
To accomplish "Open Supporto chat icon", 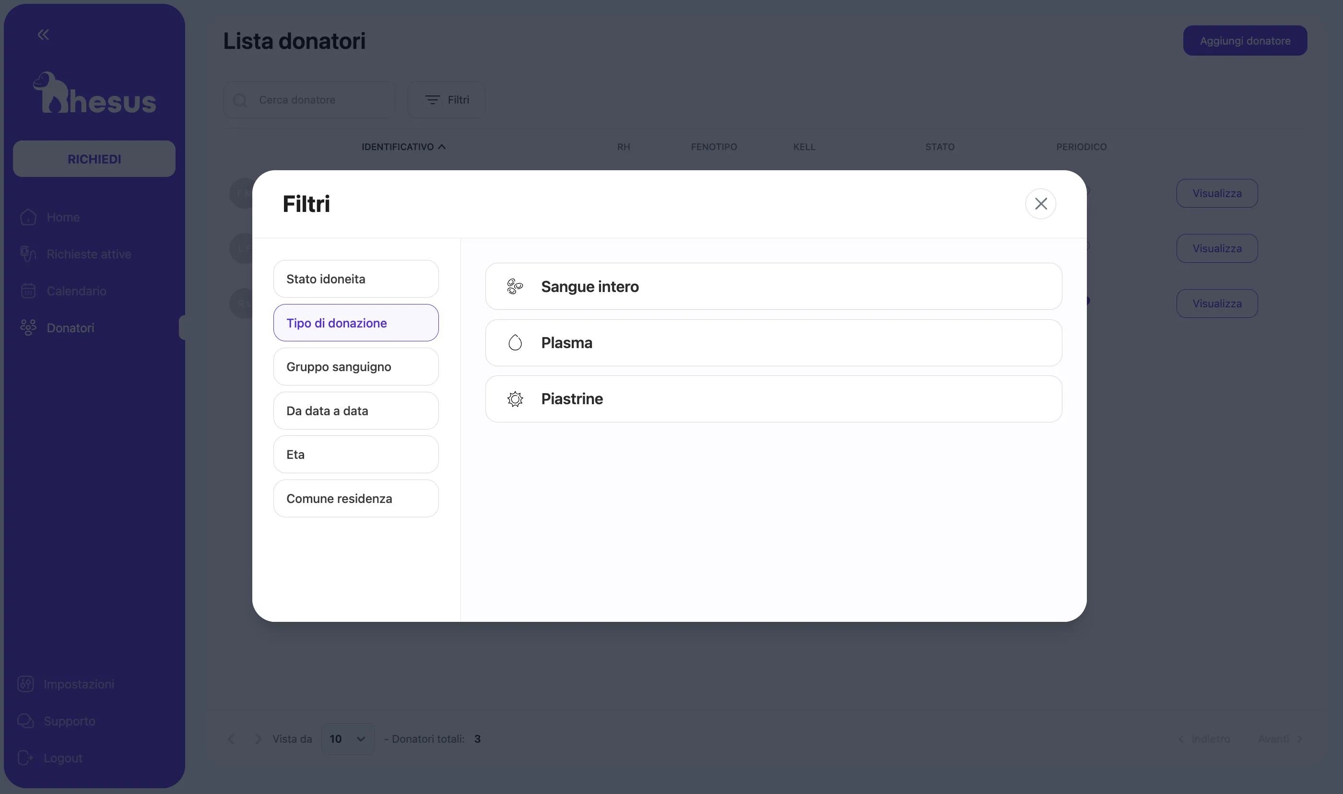I will click(x=25, y=721).
